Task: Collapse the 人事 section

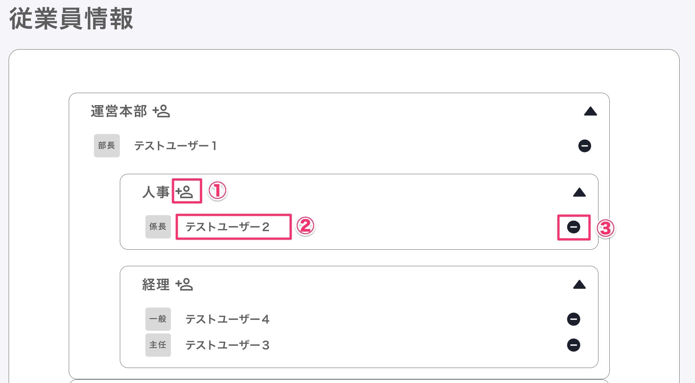Action: [x=579, y=193]
